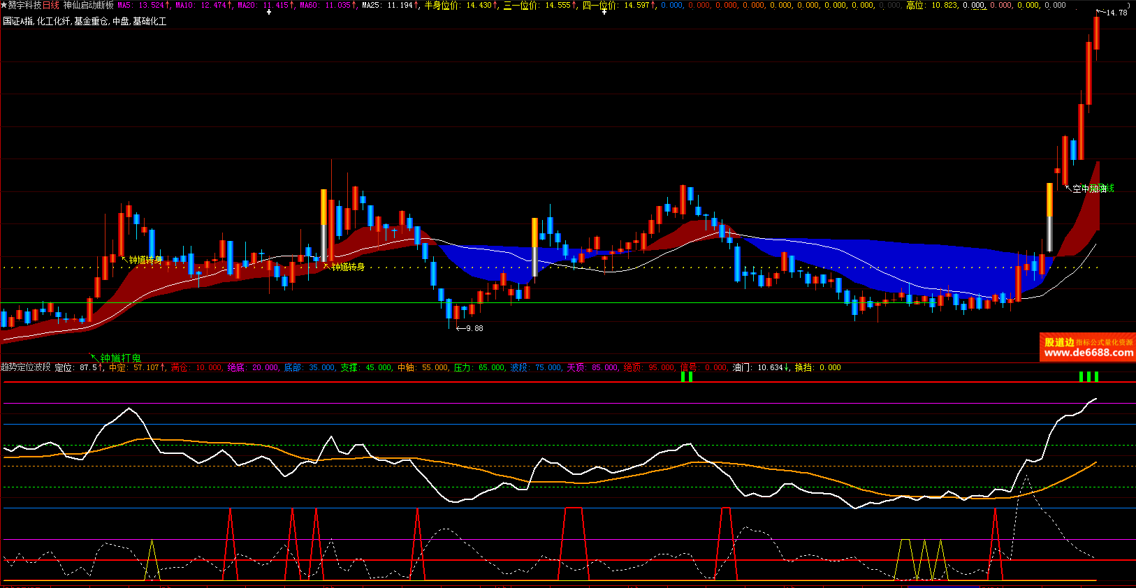Click the green 钟馗打鬼 arrow signal
Viewport: 1136px width, 588px height.
point(116,358)
